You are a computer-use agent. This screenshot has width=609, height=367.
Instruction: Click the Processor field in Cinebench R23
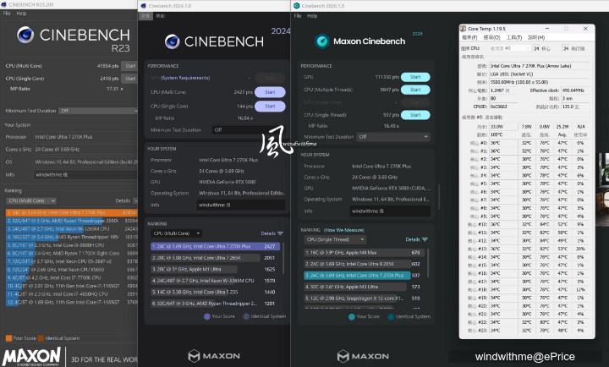[85, 137]
